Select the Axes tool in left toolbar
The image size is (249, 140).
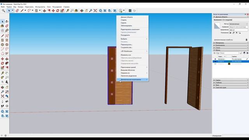tap(2, 82)
